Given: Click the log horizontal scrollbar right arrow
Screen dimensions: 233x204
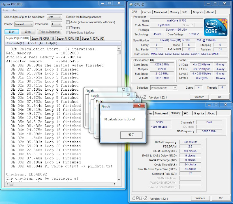Looking at the screenshot, I should click(x=114, y=184).
